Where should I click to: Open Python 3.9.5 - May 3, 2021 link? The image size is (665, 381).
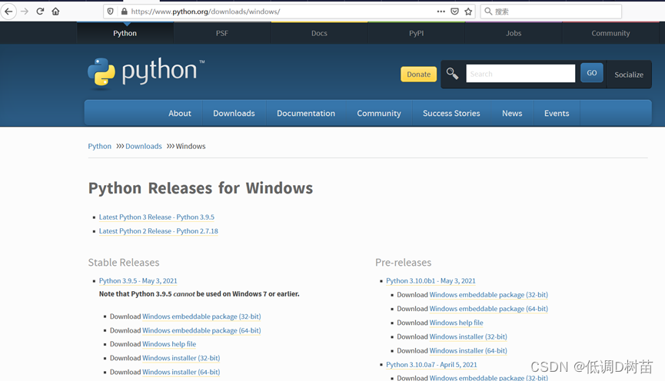tap(138, 280)
